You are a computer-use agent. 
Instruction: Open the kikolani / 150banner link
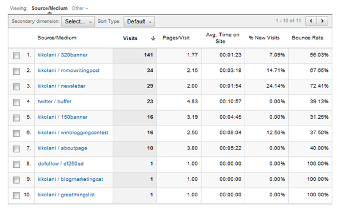tap(62, 117)
